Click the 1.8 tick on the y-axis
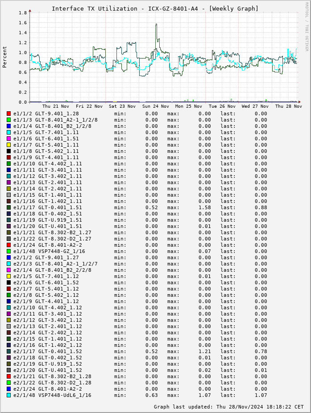This screenshot has height=413, width=311. point(22,13)
